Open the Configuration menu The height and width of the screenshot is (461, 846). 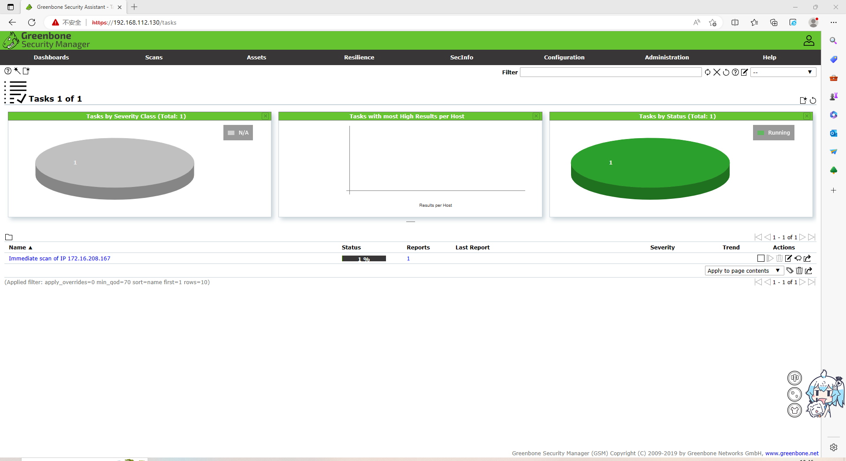tap(564, 57)
